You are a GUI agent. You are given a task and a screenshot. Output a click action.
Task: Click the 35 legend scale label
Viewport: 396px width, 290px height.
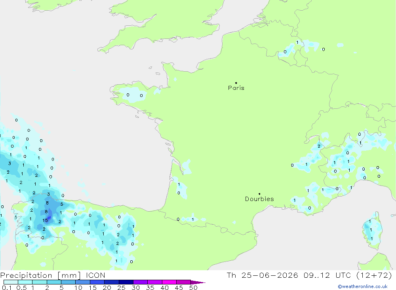tap(150, 288)
